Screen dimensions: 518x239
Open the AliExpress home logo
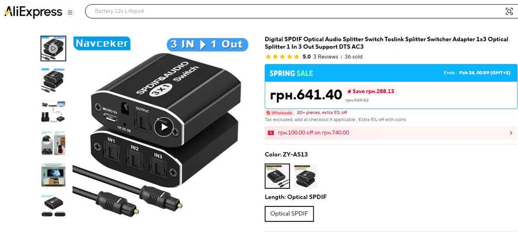(33, 12)
